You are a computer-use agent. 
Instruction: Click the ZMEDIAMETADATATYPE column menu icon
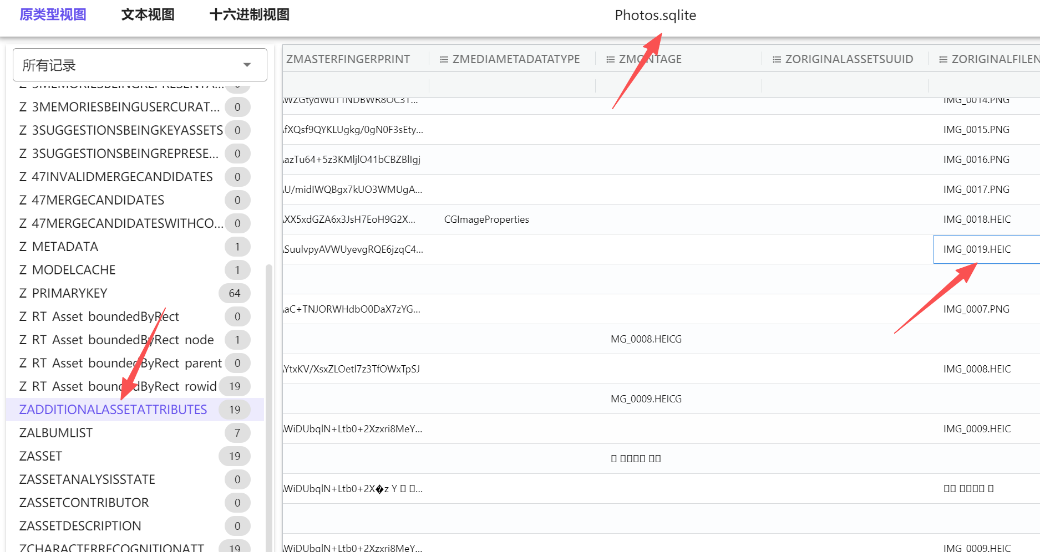[x=444, y=59]
